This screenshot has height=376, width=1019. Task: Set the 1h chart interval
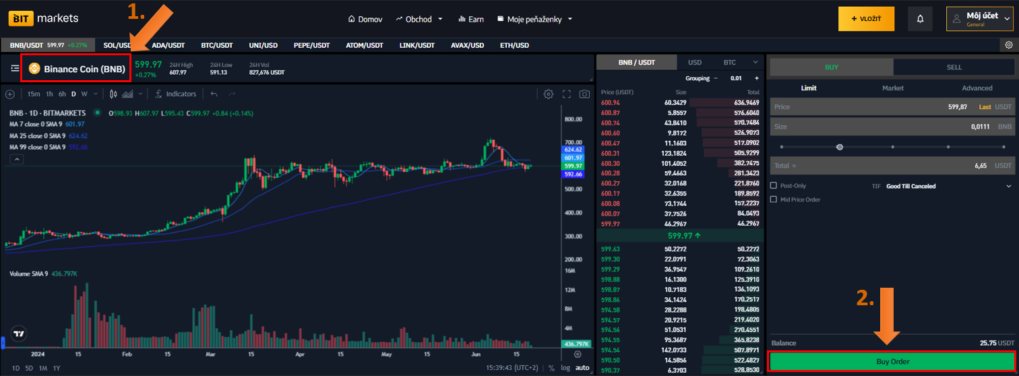click(x=49, y=94)
